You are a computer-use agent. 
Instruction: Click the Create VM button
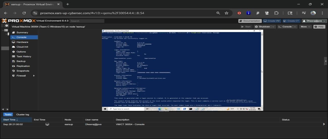(272, 21)
